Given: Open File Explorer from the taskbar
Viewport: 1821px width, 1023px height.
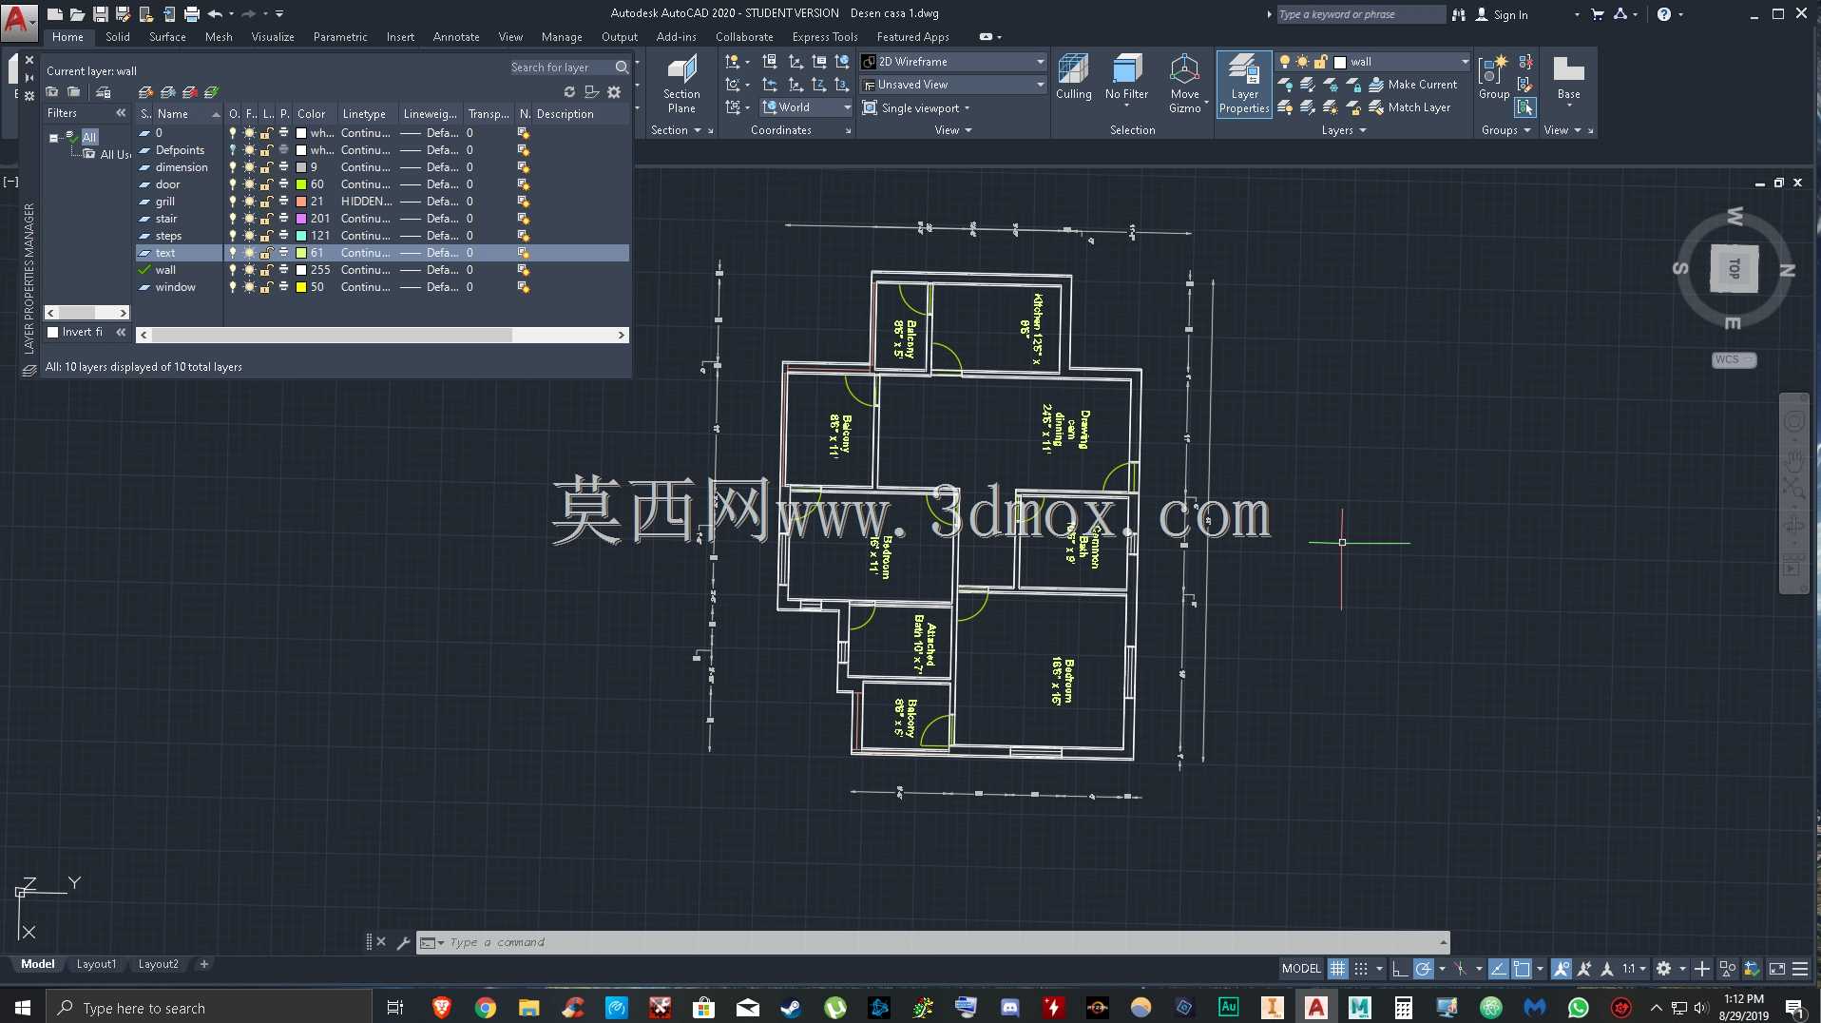Looking at the screenshot, I should click(x=529, y=1007).
